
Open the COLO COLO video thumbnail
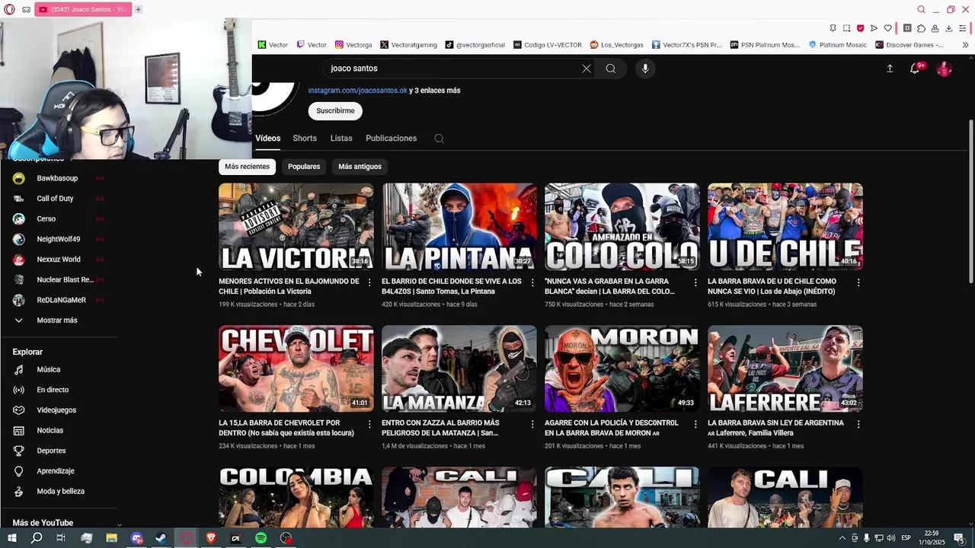(x=622, y=226)
